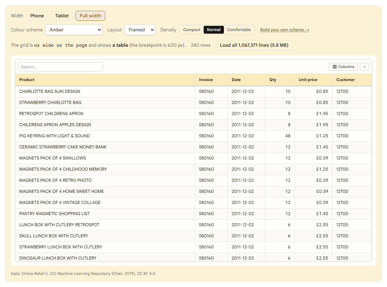The image size is (387, 287).
Task: Click £0.39 in the MAGNETS SWALLOWS row
Action: click(313, 158)
